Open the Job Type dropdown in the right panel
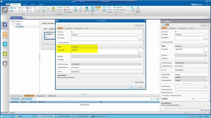Viewport: 211px width, 118px height. (205, 25)
